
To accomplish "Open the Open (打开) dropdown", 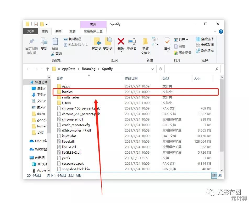I will (181, 40).
